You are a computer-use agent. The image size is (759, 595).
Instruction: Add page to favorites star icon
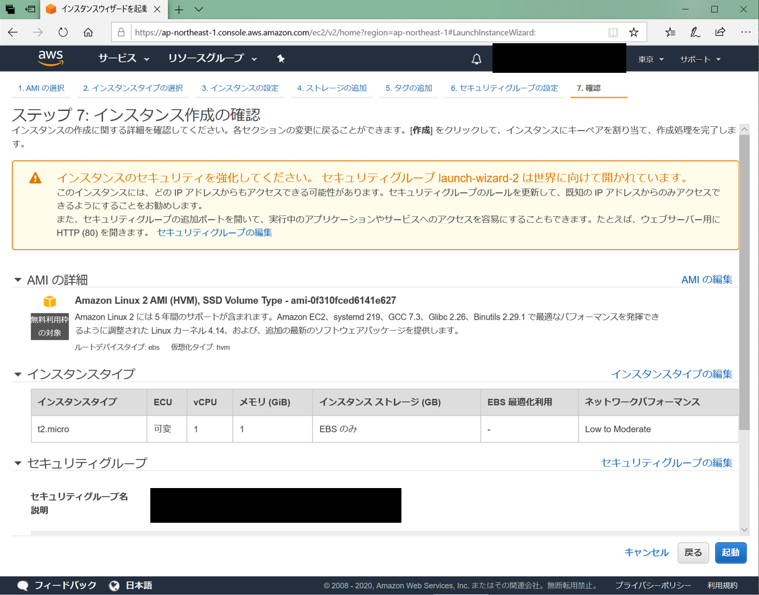click(x=634, y=32)
